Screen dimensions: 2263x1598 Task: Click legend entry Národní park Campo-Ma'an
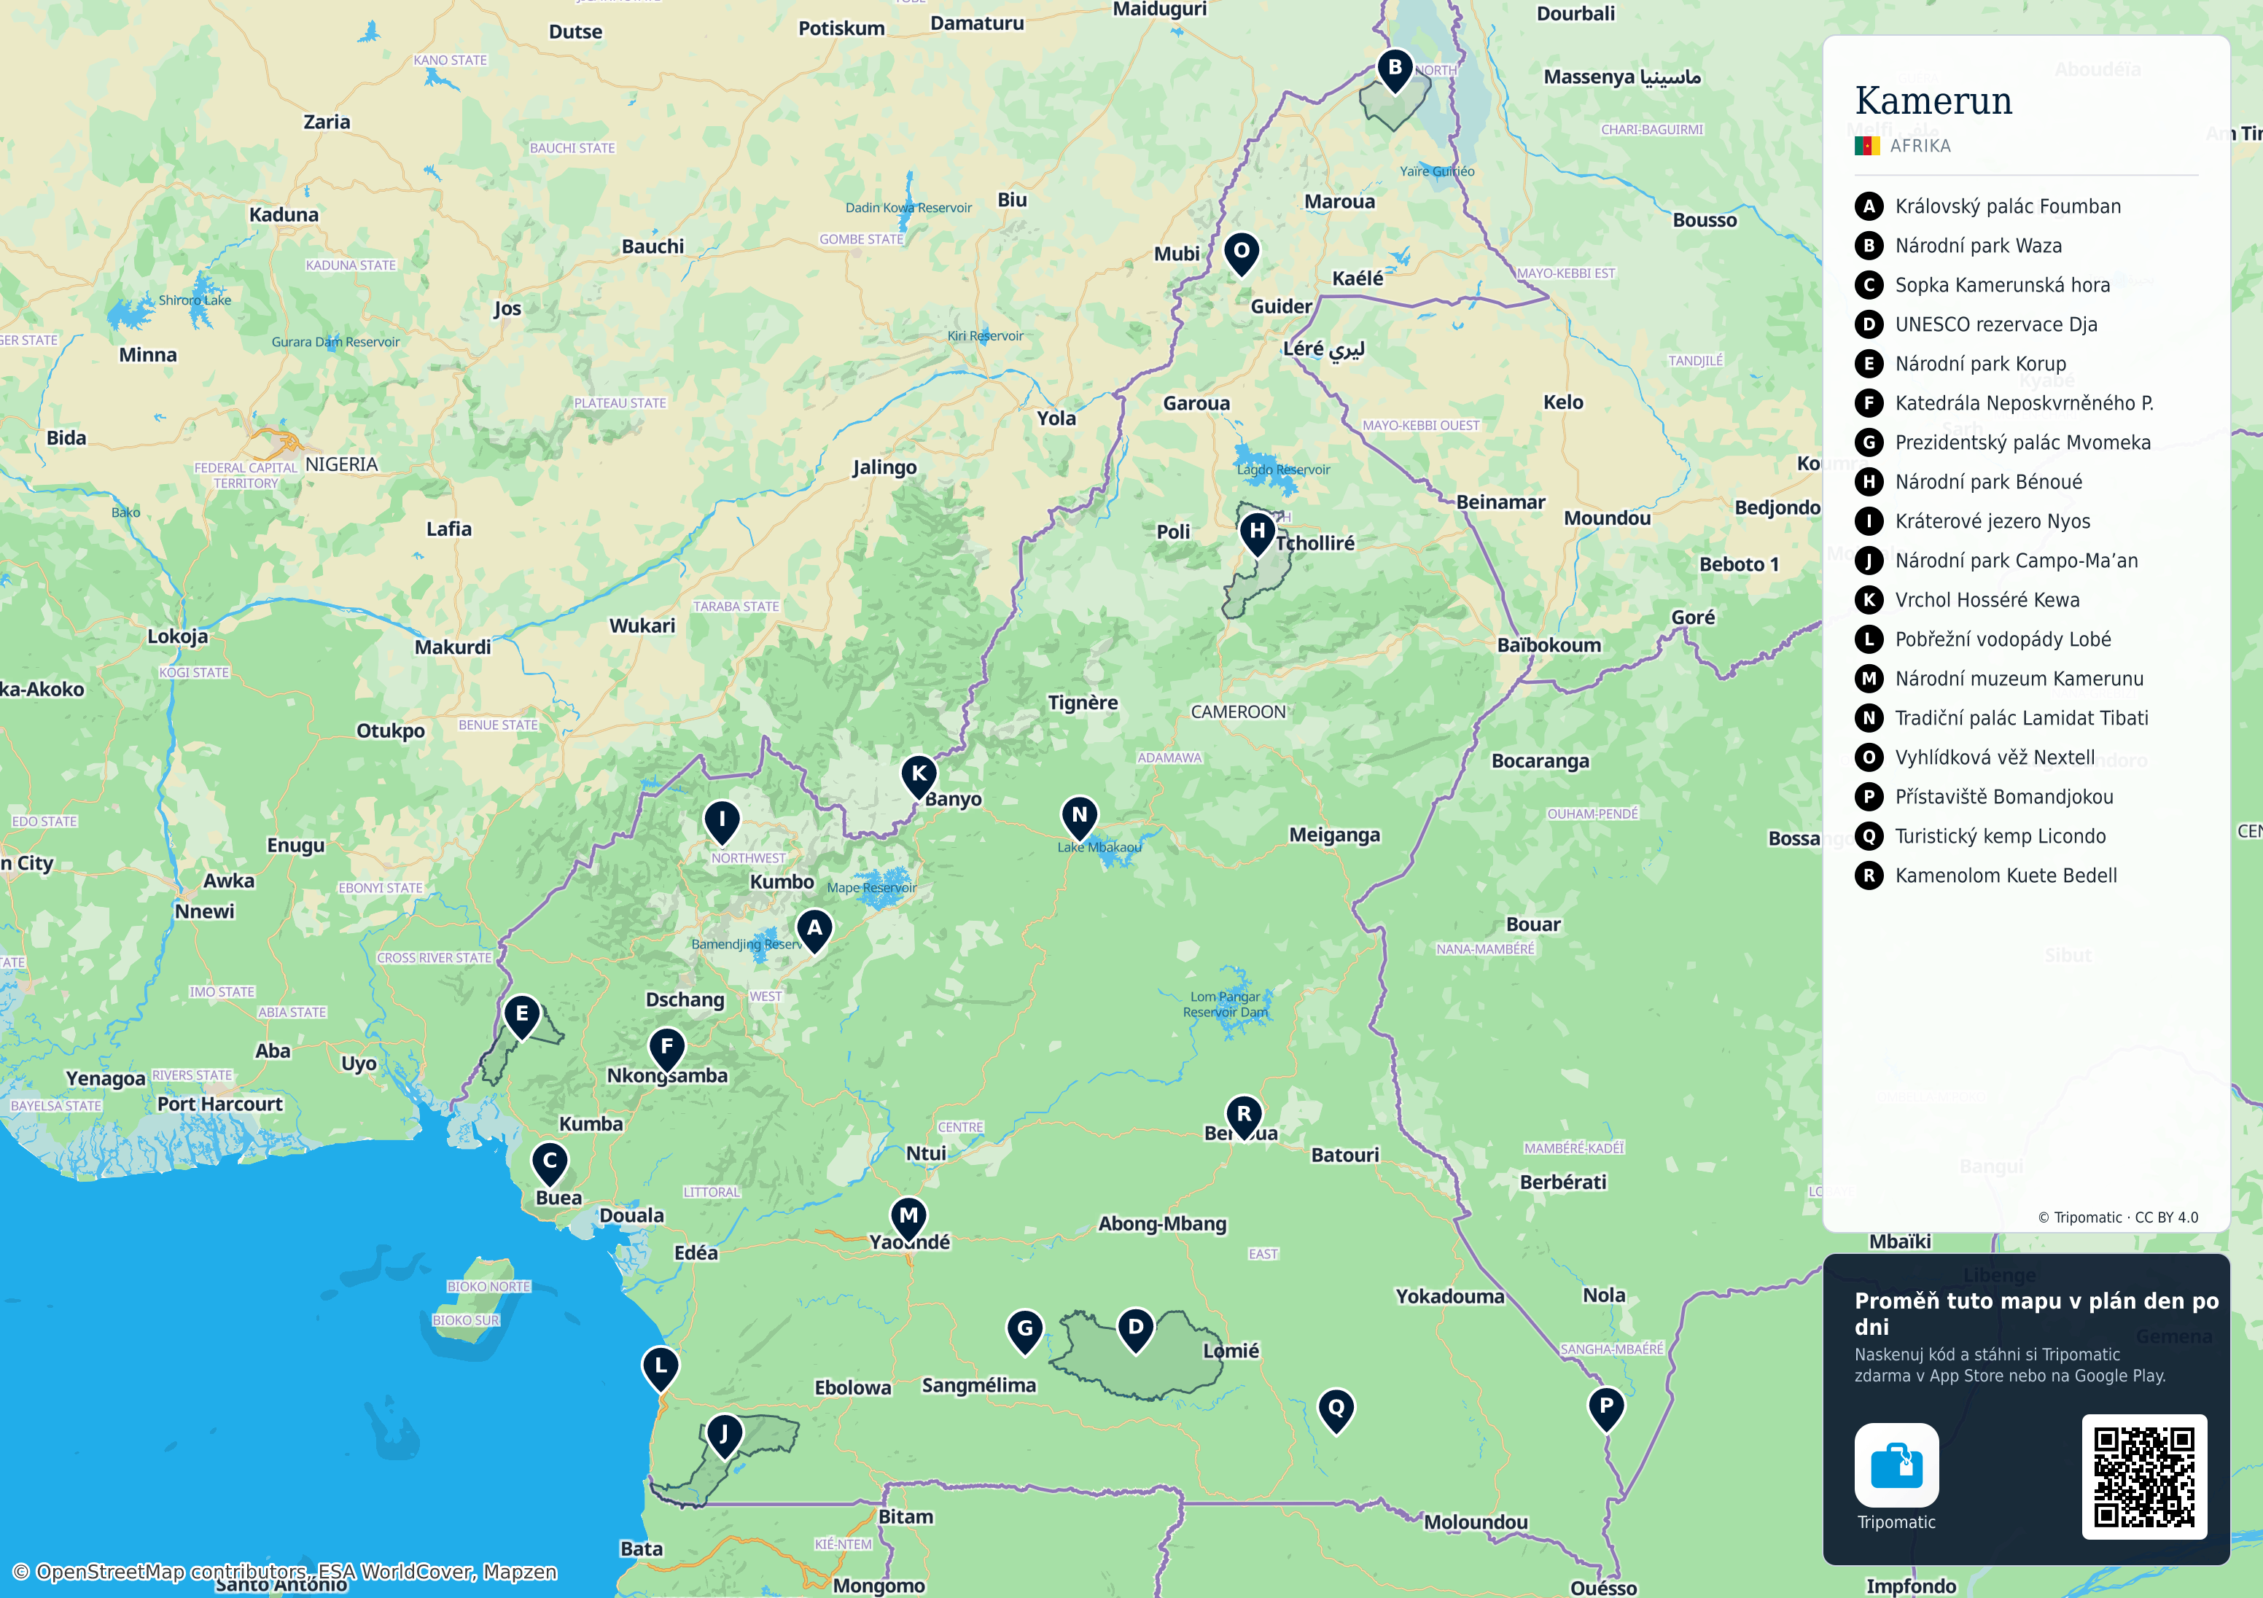pyautogui.click(x=1998, y=561)
